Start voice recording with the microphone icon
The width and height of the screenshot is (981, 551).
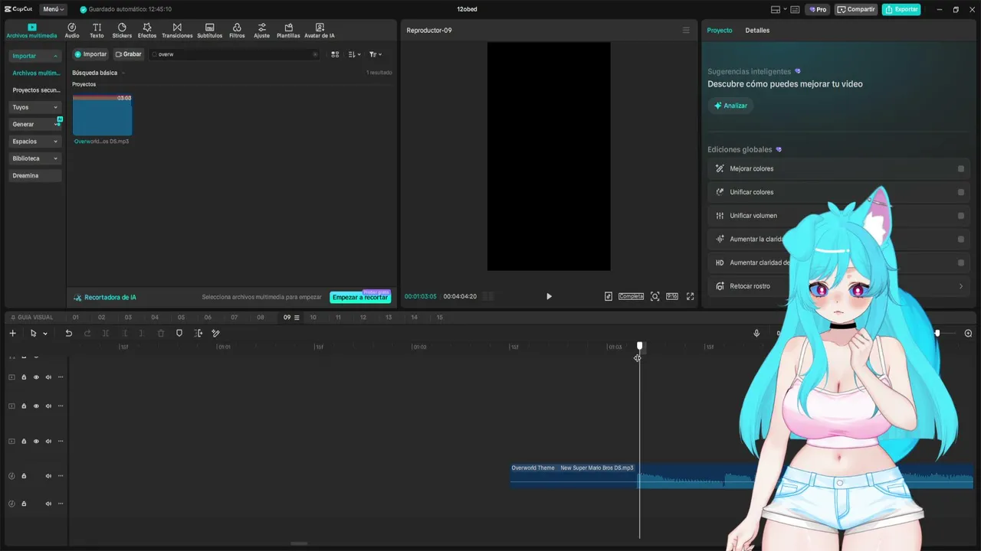[x=756, y=333]
